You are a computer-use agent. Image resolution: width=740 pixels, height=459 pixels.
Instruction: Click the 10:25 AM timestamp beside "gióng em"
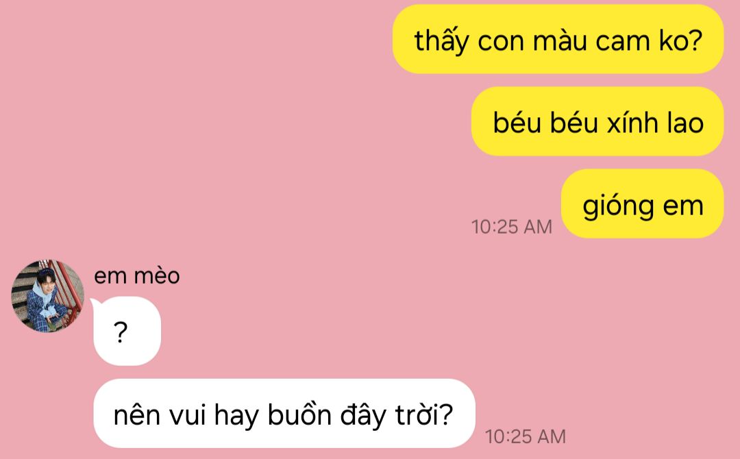[x=512, y=227]
